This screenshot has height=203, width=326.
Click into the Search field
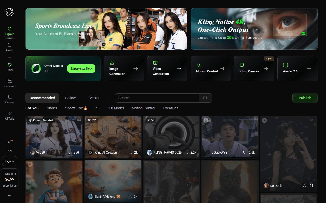coord(157,98)
